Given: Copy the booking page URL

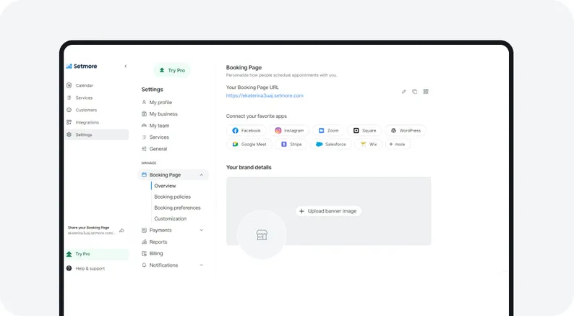Looking at the screenshot, I should [x=415, y=92].
